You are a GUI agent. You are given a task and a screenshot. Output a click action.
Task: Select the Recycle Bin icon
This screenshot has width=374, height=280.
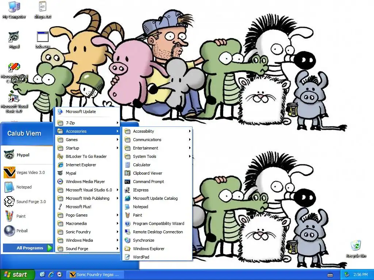point(356,249)
